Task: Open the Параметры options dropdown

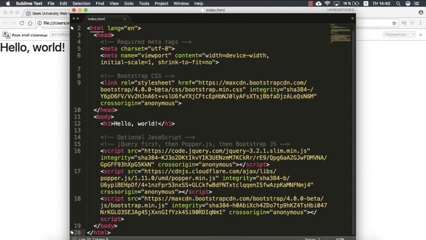Action: tap(399, 35)
